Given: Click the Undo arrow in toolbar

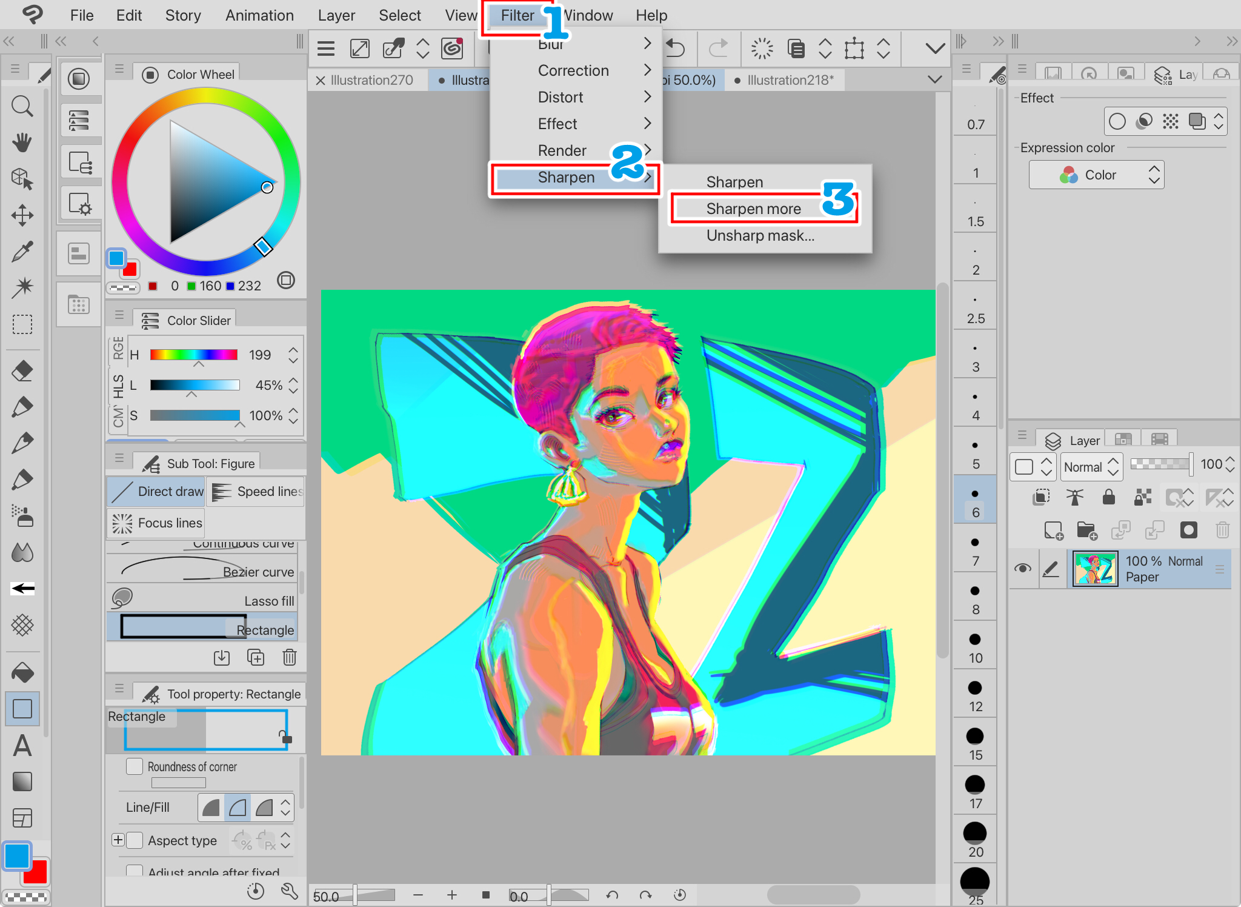Looking at the screenshot, I should (x=675, y=48).
